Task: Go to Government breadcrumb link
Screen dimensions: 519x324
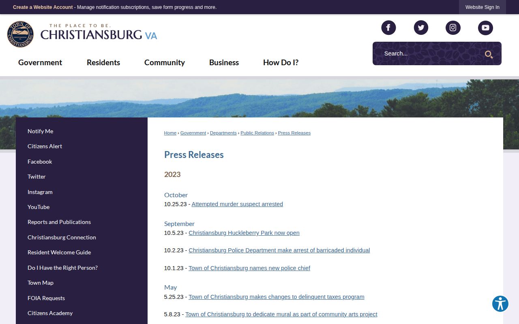Action: (x=193, y=133)
